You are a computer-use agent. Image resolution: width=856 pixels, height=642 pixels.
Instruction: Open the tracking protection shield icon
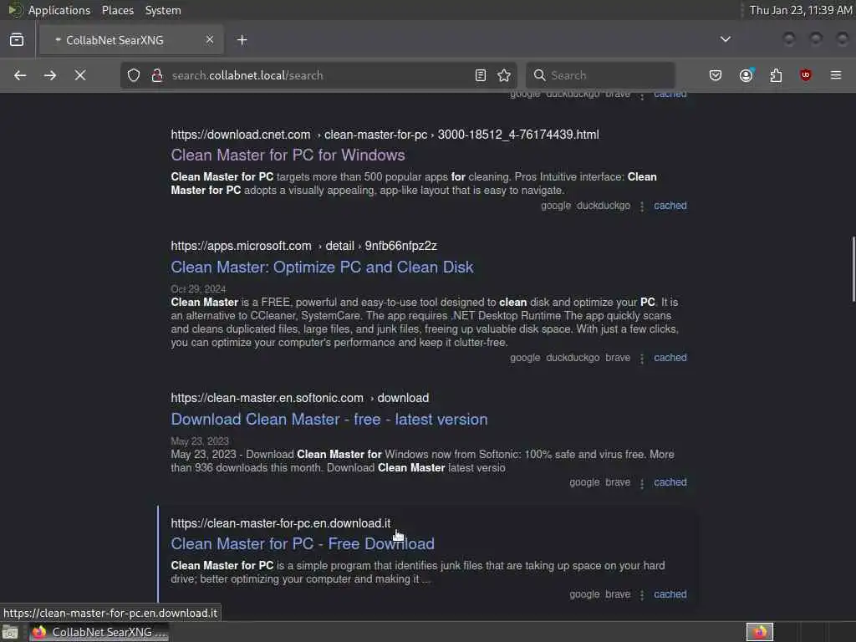tap(134, 75)
